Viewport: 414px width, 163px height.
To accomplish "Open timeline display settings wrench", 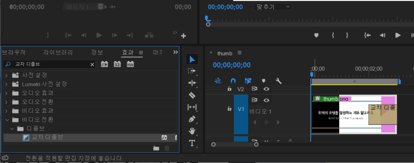I will click(x=278, y=81).
